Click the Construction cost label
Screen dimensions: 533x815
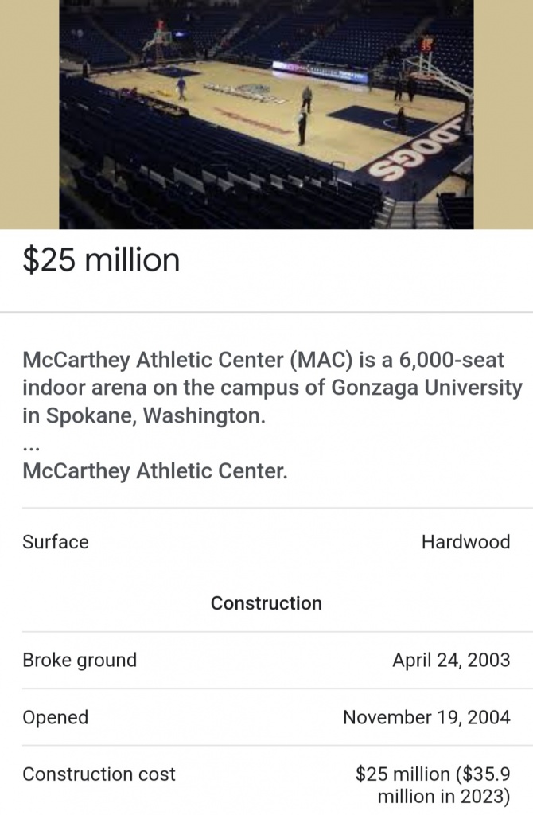99,774
